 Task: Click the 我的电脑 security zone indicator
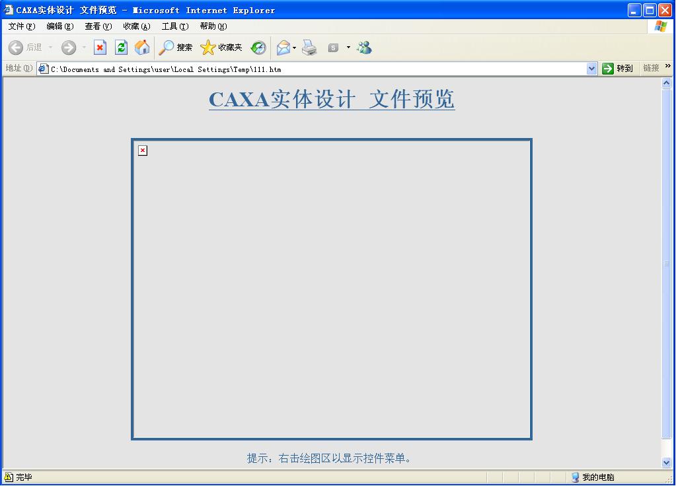coord(593,477)
